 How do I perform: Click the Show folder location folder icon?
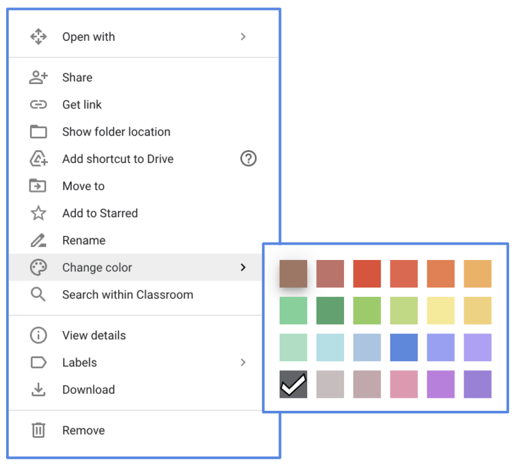[x=38, y=131]
